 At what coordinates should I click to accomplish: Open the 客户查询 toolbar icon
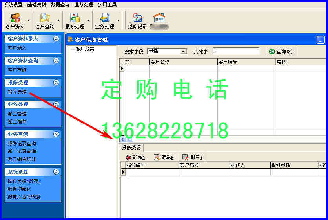[45, 20]
